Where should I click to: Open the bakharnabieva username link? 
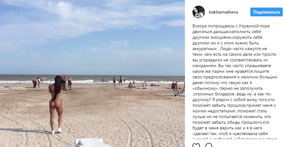(223, 12)
